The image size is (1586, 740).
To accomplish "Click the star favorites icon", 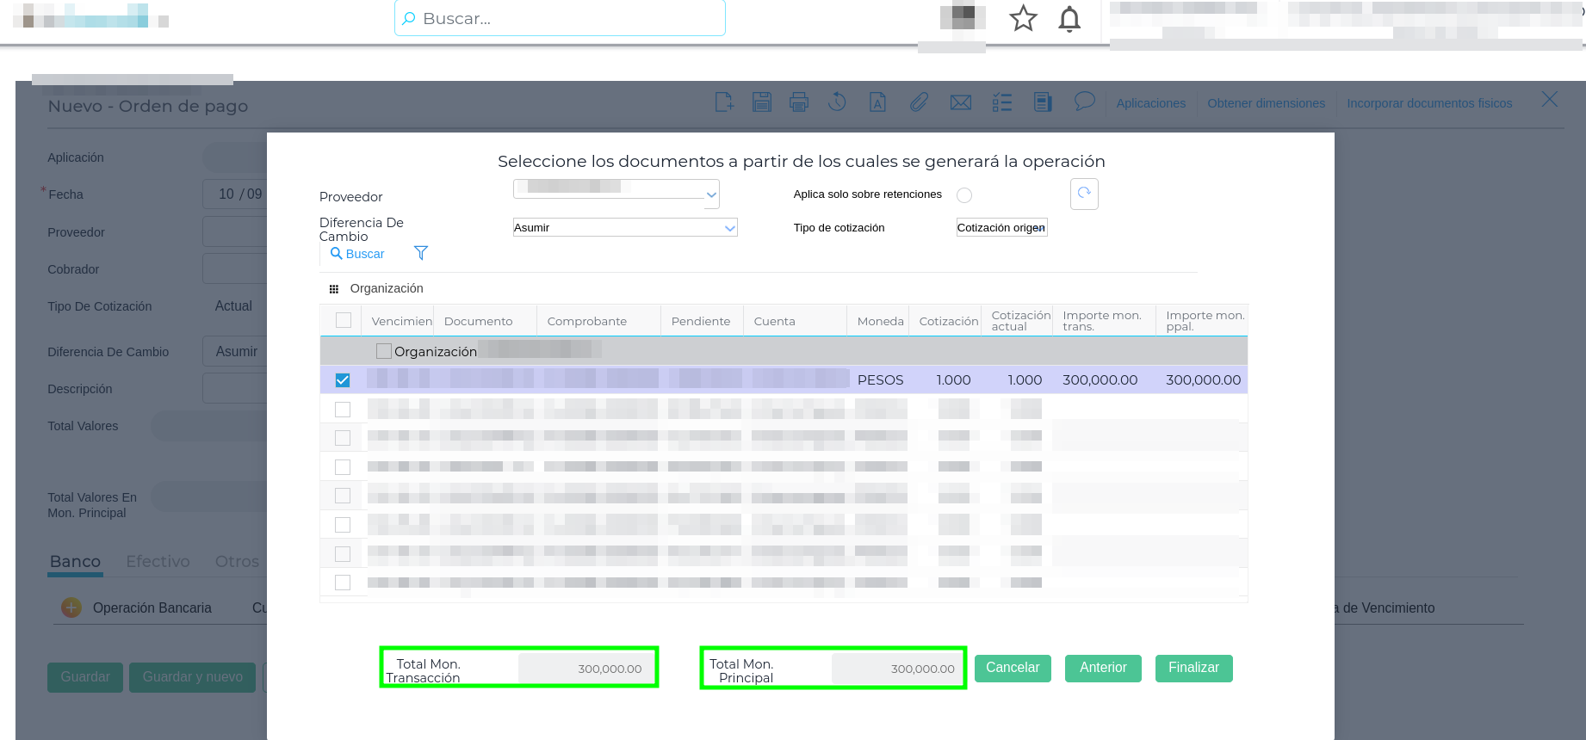I will 1023,18.
